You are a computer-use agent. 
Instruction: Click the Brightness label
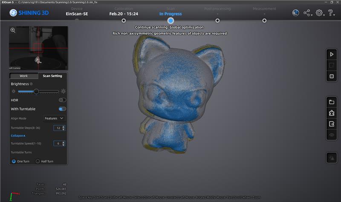pos(20,84)
